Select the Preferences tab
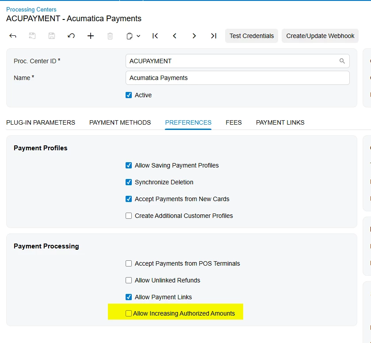Screen dimensions: 371x343 coord(188,122)
